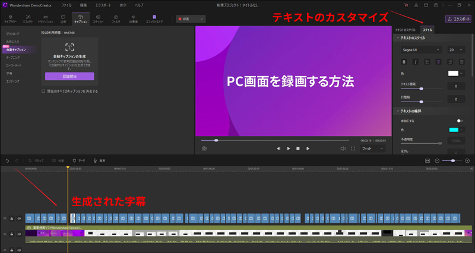Open the mail/message icon in title bar

coord(426,5)
